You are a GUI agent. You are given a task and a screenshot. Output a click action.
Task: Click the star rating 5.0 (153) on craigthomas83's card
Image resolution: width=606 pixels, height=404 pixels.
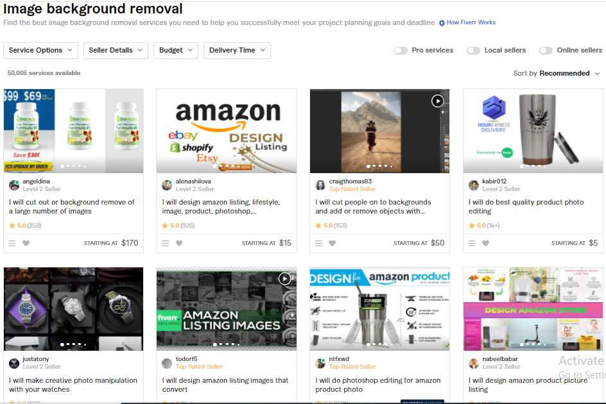[331, 226]
